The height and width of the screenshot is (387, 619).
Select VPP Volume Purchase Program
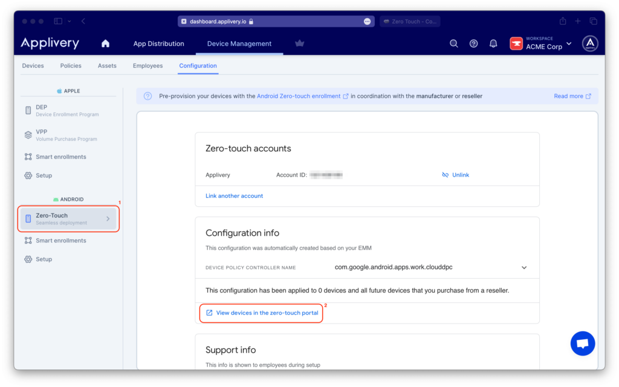(x=68, y=135)
